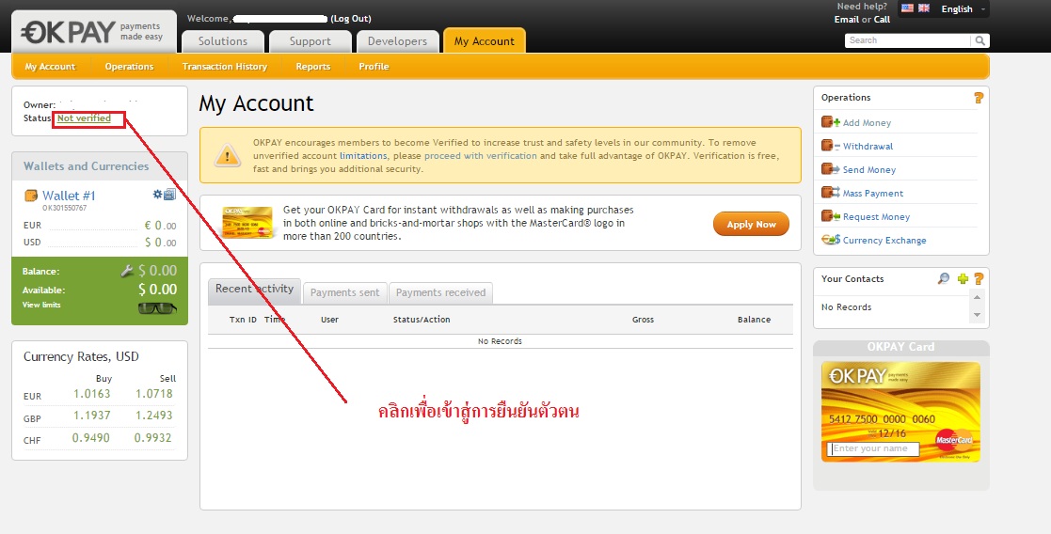Click the Add Money wallet icon
Image resolution: width=1051 pixels, height=534 pixels.
pos(831,122)
